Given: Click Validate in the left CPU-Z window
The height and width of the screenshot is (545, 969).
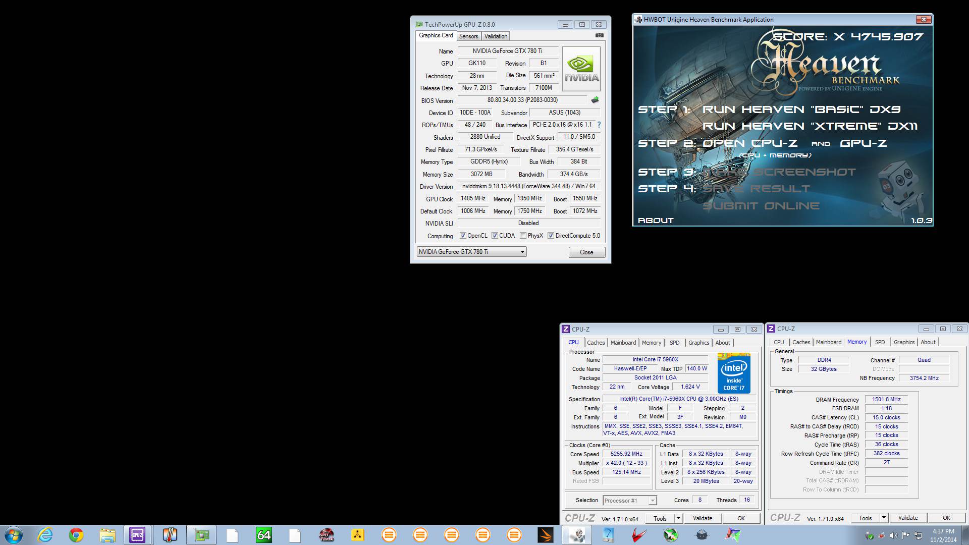Looking at the screenshot, I should tap(703, 518).
